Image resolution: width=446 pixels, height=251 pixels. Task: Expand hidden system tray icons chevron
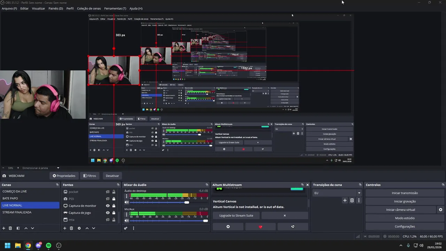pyautogui.click(x=401, y=245)
